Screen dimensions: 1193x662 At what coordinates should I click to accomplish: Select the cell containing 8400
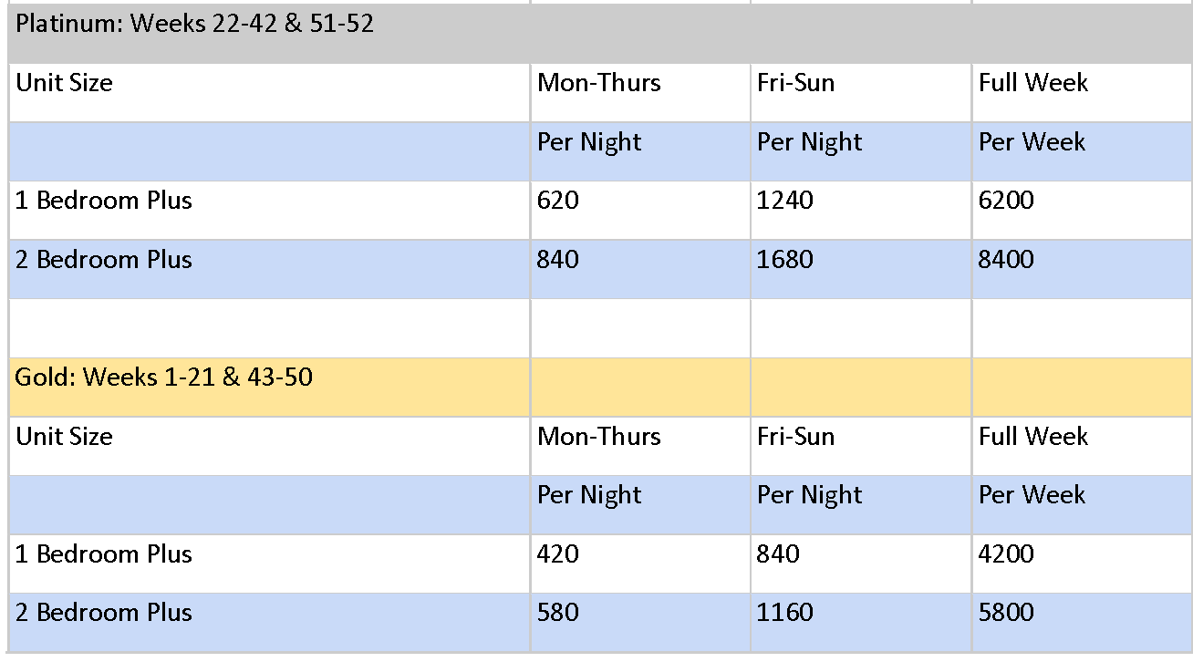(x=1082, y=269)
